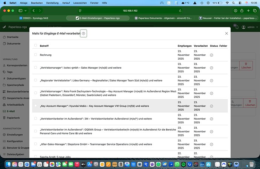The width and height of the screenshot is (260, 169).
Task: Click the Wi-Fi icon in the menu bar
Action: [227, 3]
